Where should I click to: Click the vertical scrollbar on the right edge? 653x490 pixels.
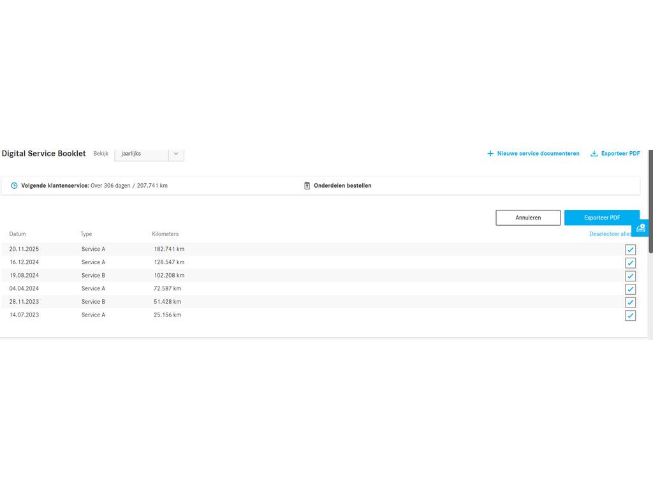pyautogui.click(x=650, y=204)
